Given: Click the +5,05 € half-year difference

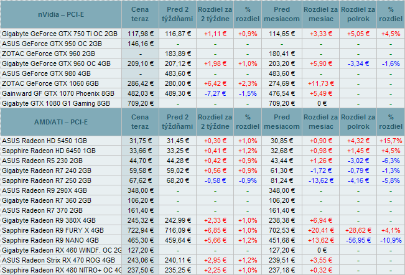Looking at the screenshot, I should pyautogui.click(x=358, y=34).
